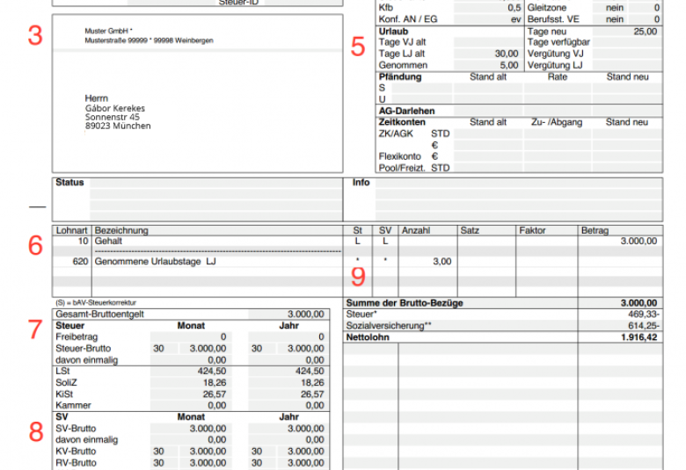The image size is (686, 470).
Task: Click the "Status" box label
Action: 69,183
